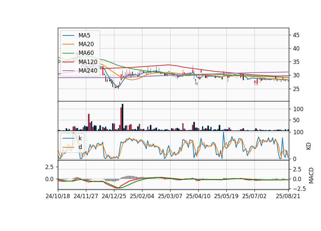This screenshot has height=231, width=321.
Task: Click the blue MA5 legend line sample
Action: pyautogui.click(x=68, y=35)
